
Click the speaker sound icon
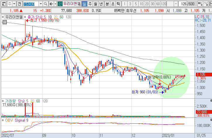51,4
